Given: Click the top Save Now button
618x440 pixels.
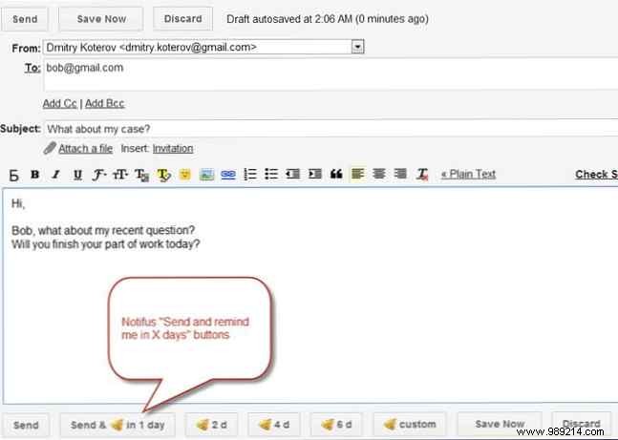Looking at the screenshot, I should (x=101, y=19).
